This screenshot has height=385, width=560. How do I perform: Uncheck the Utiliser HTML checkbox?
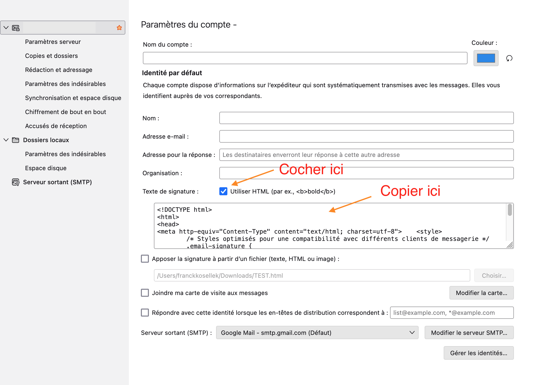223,191
